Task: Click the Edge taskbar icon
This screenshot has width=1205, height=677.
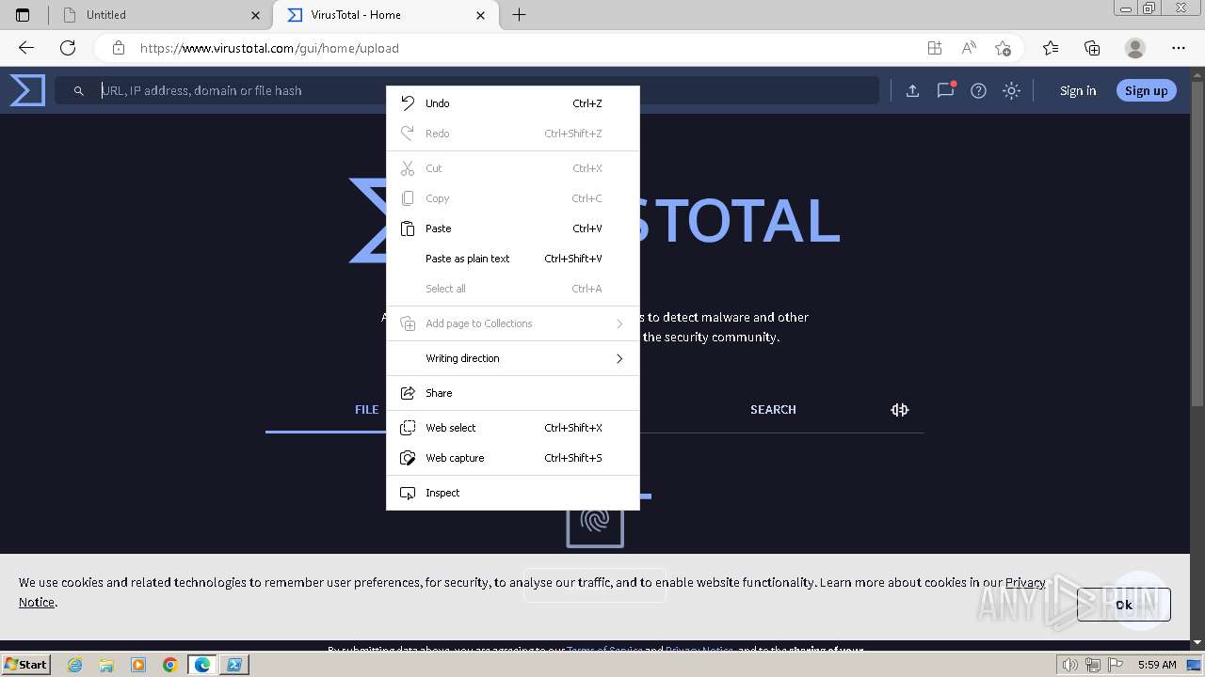Action: (202, 665)
